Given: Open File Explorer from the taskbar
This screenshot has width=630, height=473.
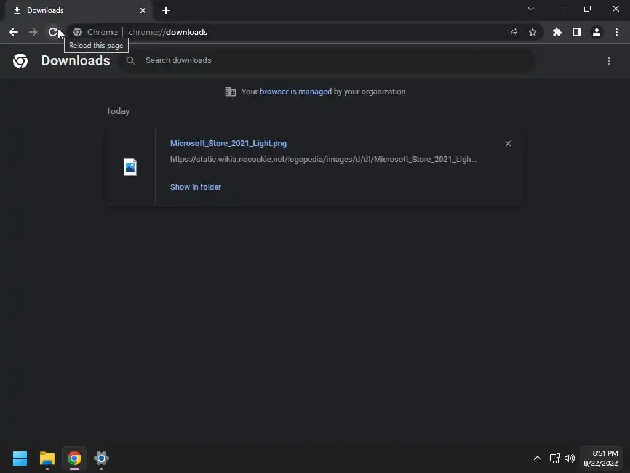Looking at the screenshot, I should click(x=47, y=458).
